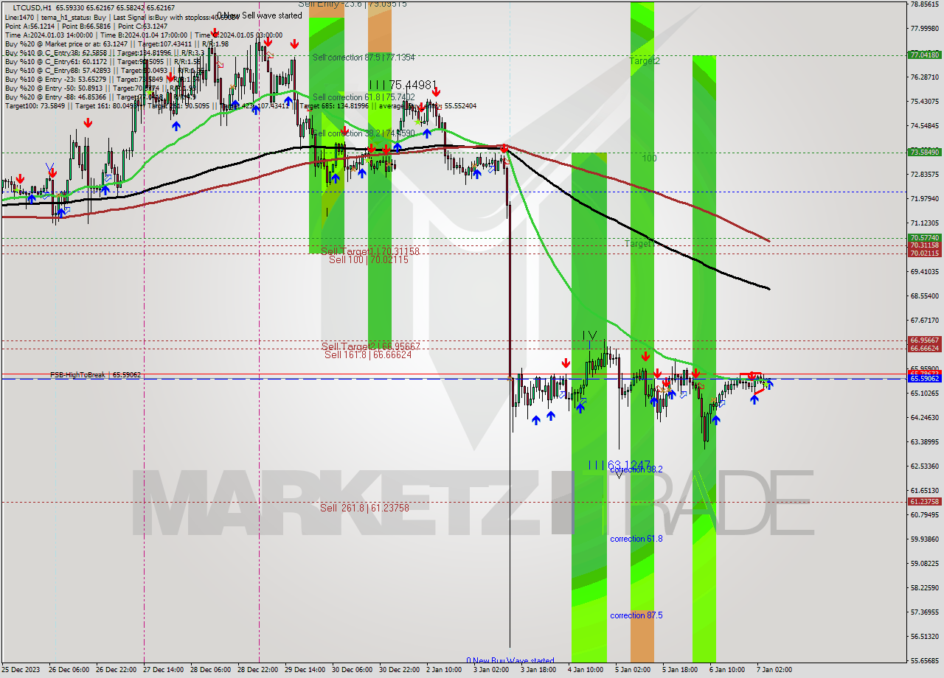Viewport: 944px width, 678px height.
Task: Click the 59.93860 price axis label
Action: coord(925,539)
